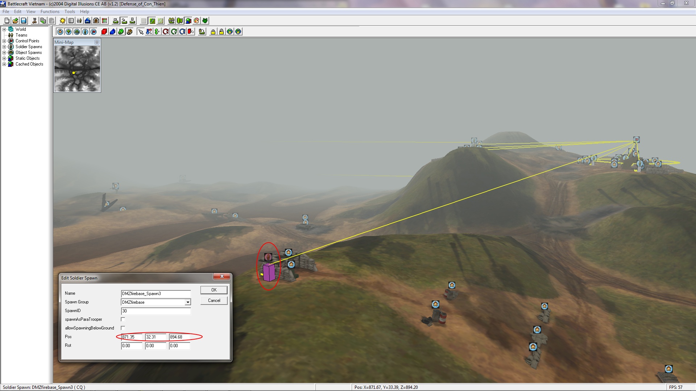
Task: Open the Spawn Group dropdown
Action: click(188, 302)
